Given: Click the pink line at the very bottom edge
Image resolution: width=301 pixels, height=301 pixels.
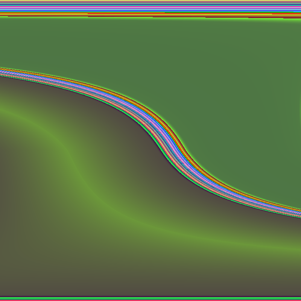Looking at the screenshot, I should [x=150, y=300].
